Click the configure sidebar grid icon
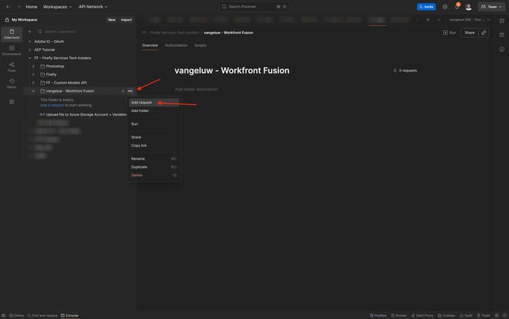 [x=12, y=102]
